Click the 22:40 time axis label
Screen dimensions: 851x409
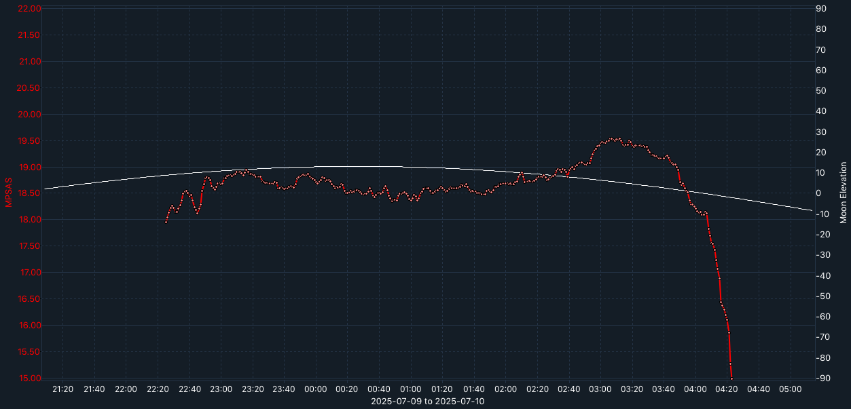[x=189, y=389]
